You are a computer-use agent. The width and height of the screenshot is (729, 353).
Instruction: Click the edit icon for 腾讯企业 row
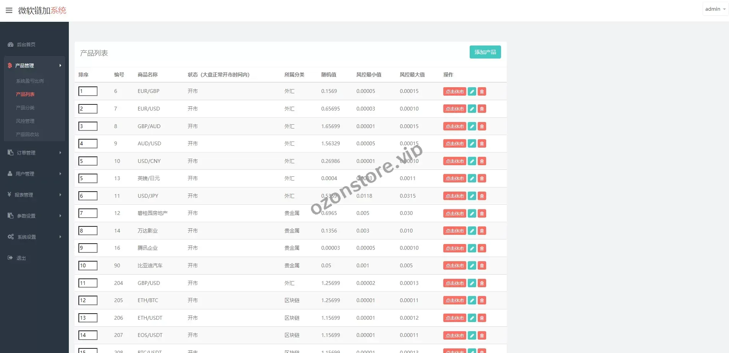tap(472, 248)
